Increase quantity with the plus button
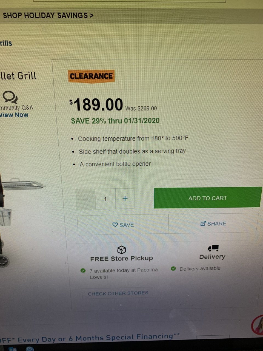Viewport: 263px width, 351px height. pyautogui.click(x=125, y=198)
